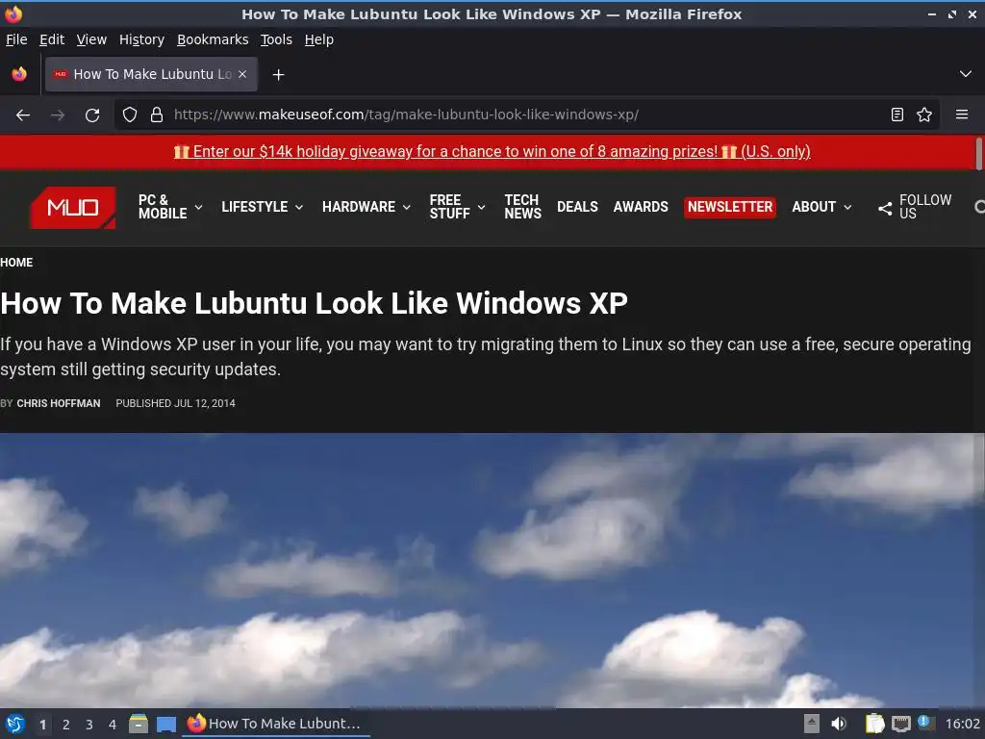Open the Deals link
The width and height of the screenshot is (985, 739).
[x=577, y=207]
